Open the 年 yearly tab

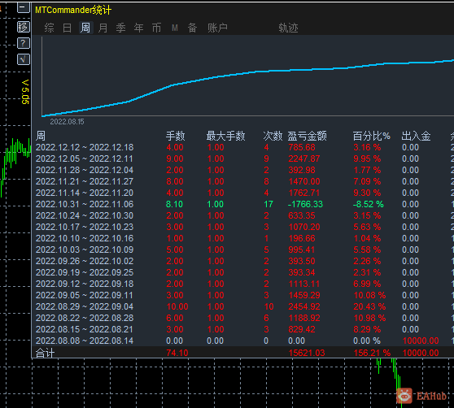(x=138, y=28)
